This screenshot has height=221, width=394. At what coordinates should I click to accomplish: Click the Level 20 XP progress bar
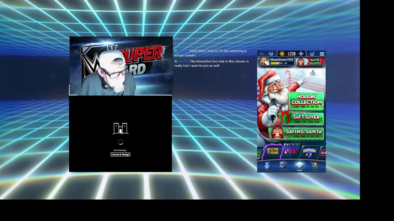point(282,63)
